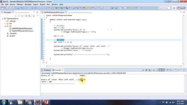Screen dimensions: 187x105
Task: Click the New Java Class icon in toolbar
Action: click(78, 8)
